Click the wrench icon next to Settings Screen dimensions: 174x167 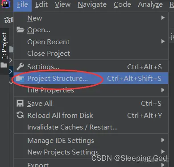(x=20, y=67)
